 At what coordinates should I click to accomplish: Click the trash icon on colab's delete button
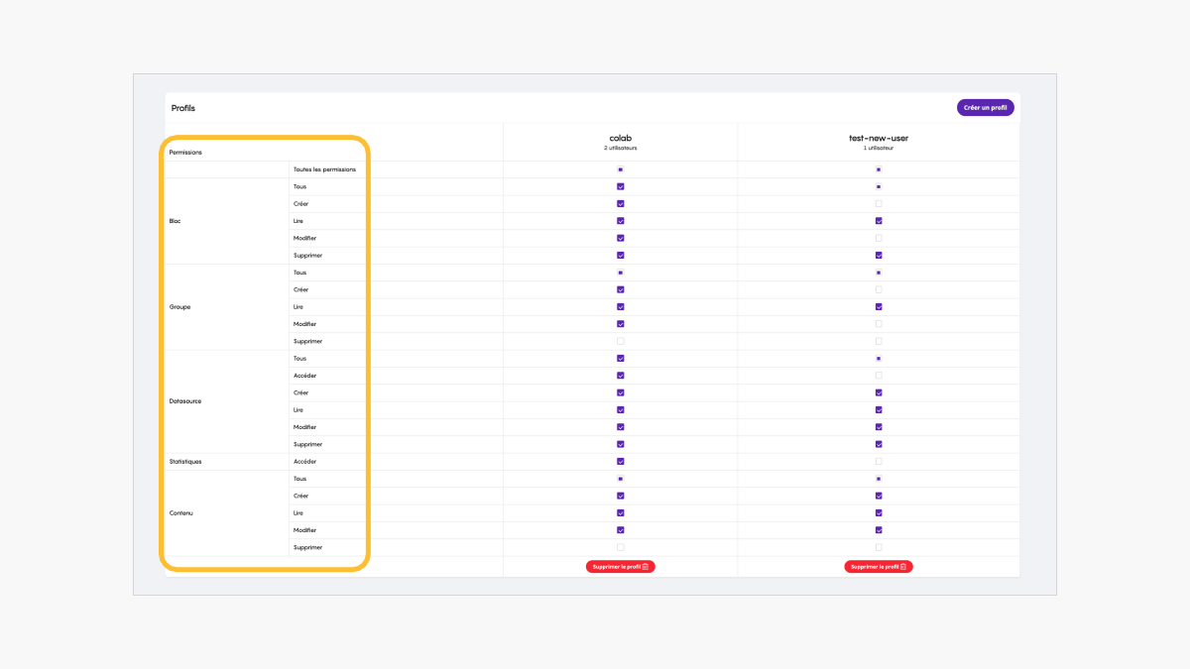tap(646, 567)
